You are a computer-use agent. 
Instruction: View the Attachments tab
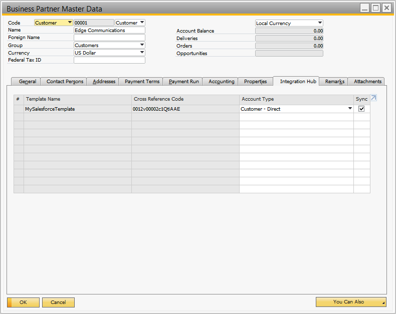[x=367, y=82]
